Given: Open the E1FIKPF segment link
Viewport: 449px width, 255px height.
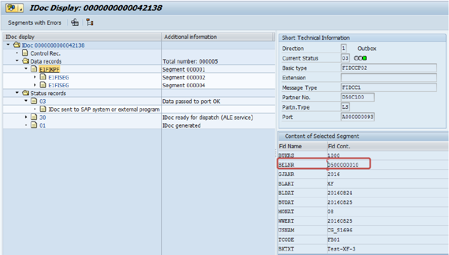Looking at the screenshot, I should point(50,70).
